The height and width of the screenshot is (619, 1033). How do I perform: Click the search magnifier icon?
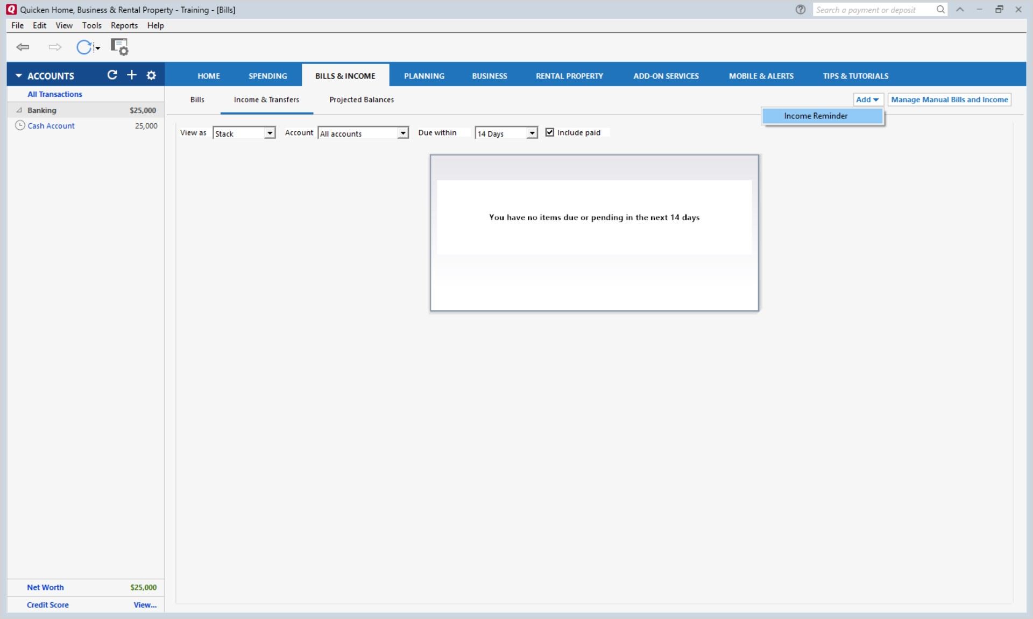940,10
